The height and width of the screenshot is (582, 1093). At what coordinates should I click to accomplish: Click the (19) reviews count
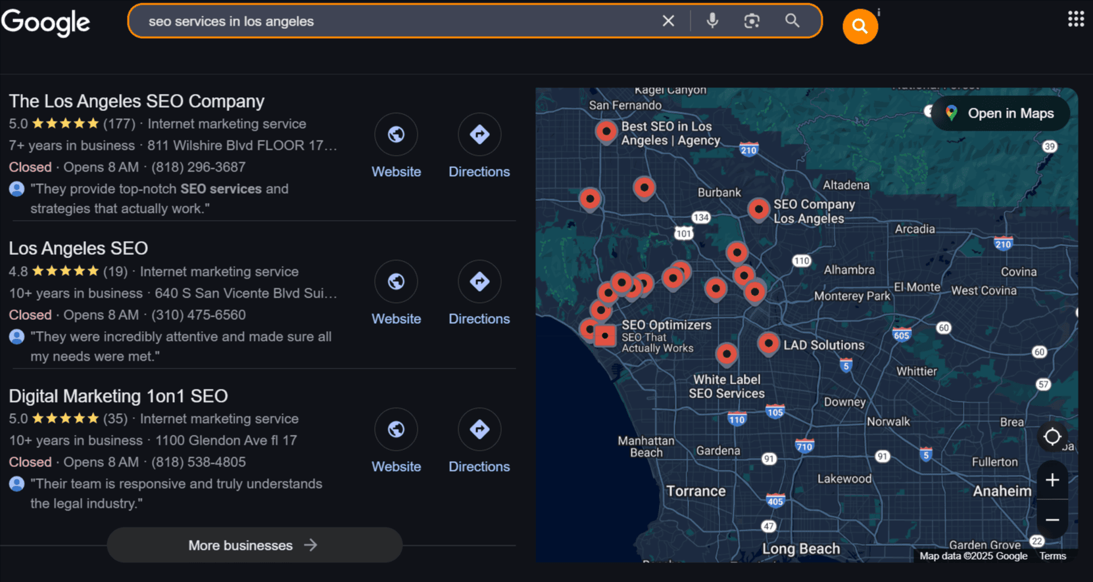(x=115, y=271)
